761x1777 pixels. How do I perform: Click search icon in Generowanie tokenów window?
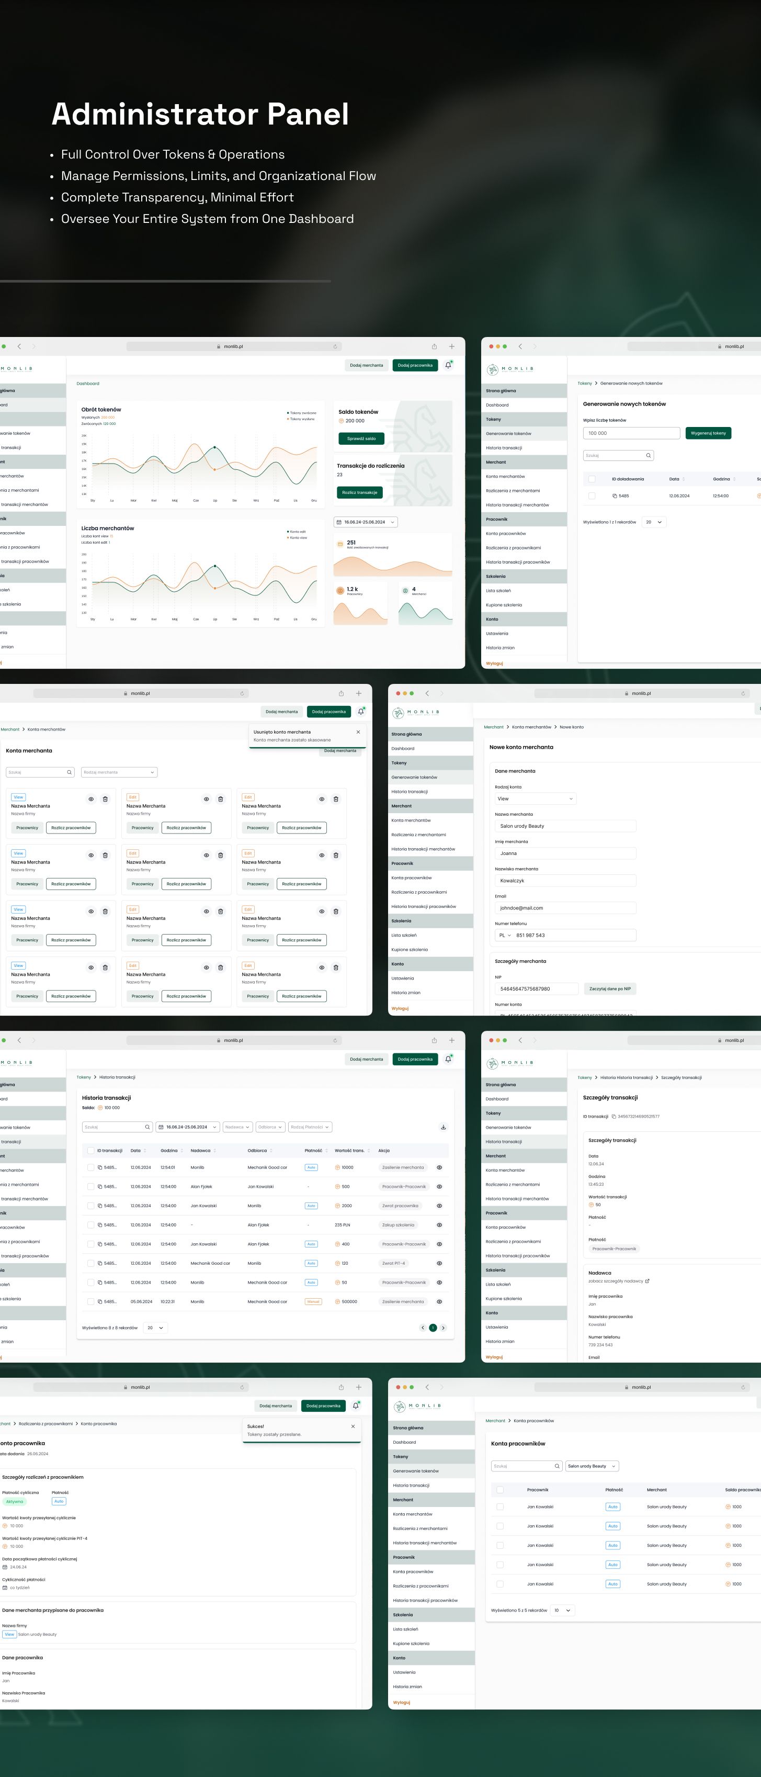pos(648,455)
